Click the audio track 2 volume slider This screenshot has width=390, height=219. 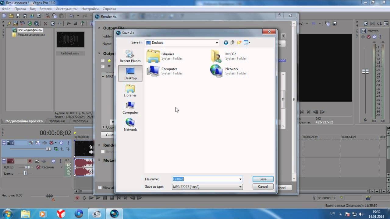click(28, 167)
